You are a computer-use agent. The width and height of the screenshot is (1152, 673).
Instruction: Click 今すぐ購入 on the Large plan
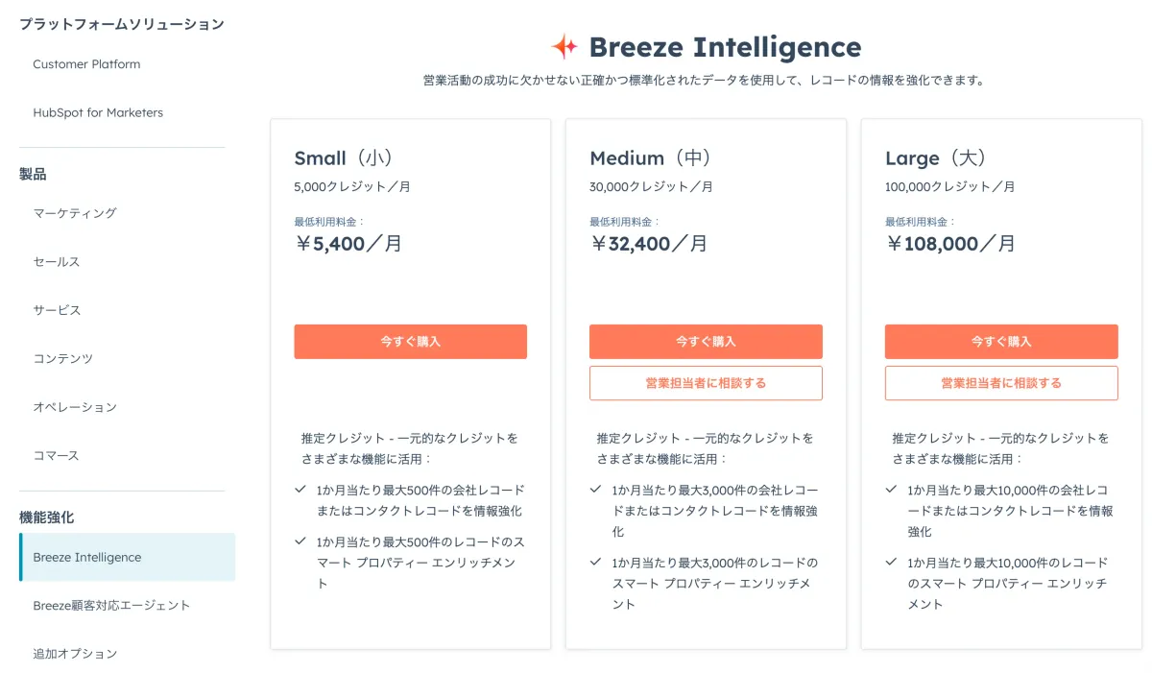(1001, 341)
